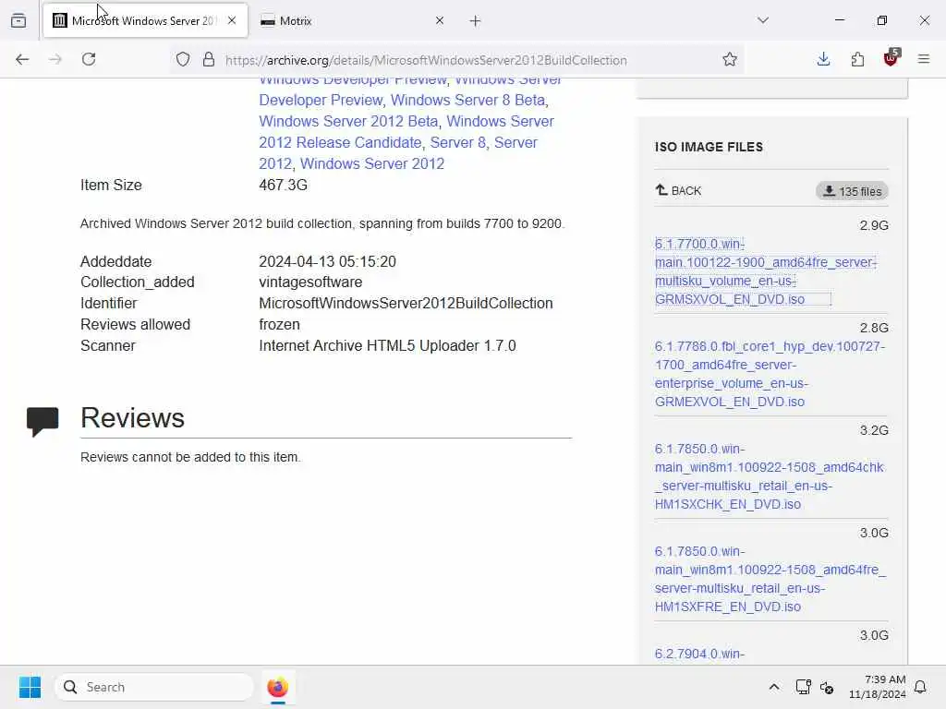Click the taskbar Search box

click(154, 687)
